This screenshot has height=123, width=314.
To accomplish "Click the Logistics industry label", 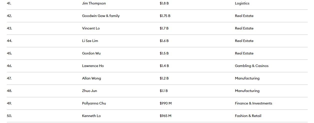I will click(x=242, y=3).
